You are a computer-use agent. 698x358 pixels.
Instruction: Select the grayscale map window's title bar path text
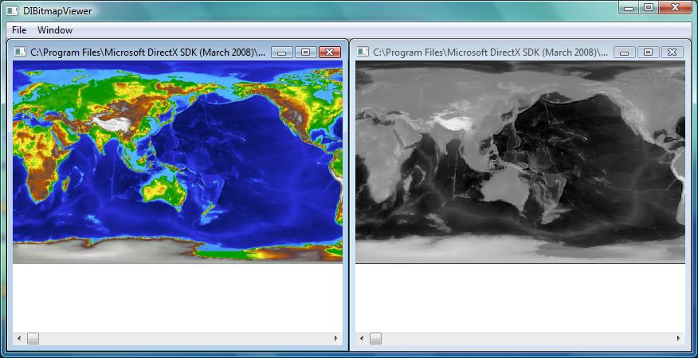490,52
